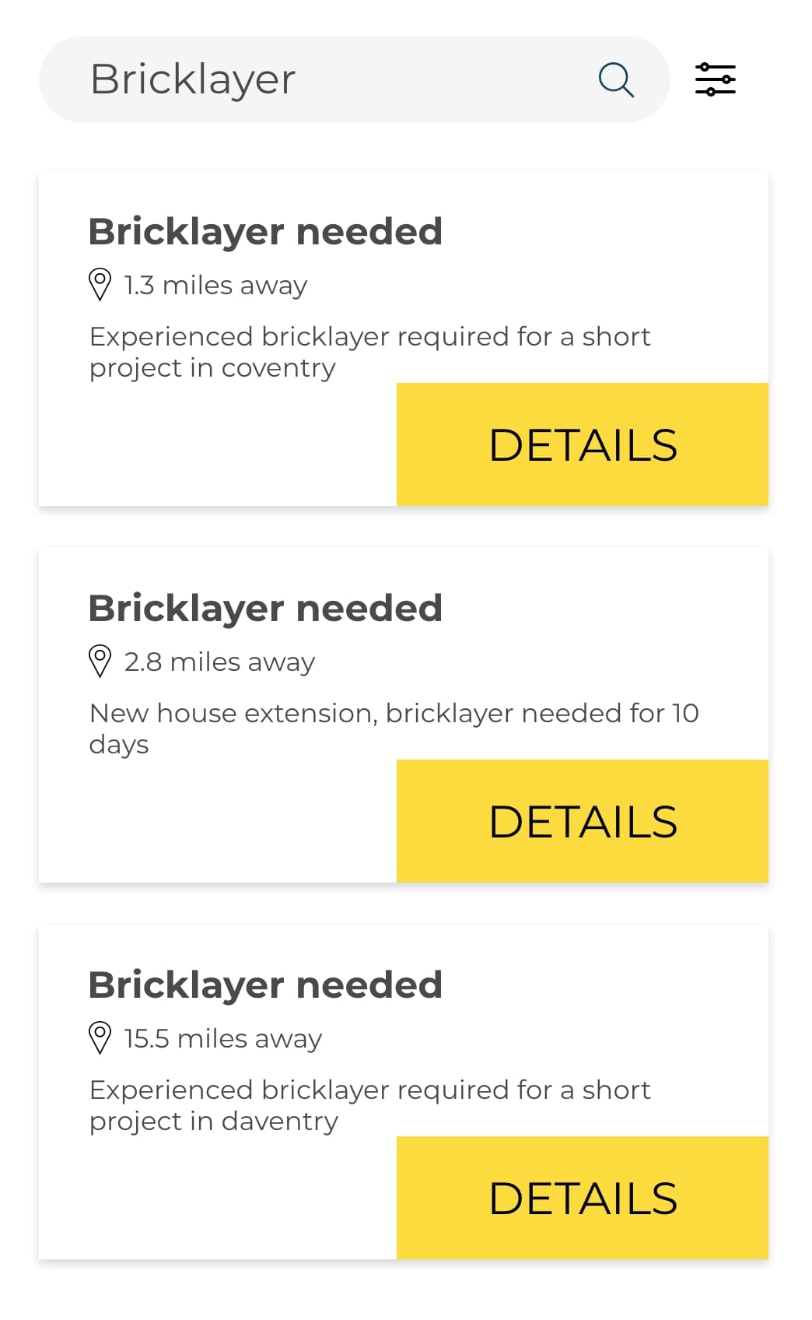812x1320 pixels.
Task: Open DETAILS for the house extension job
Action: [583, 821]
